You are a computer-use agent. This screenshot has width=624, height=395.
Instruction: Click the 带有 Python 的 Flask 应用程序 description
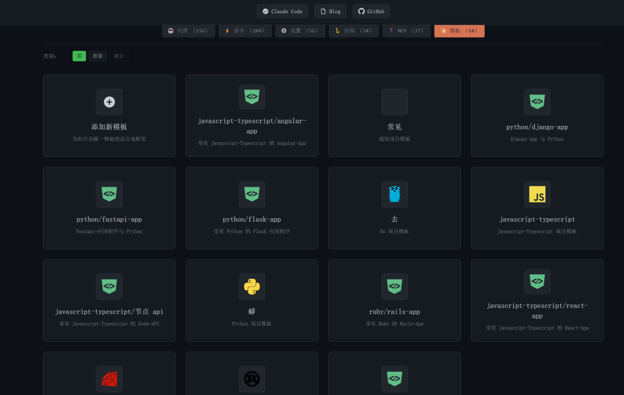click(x=252, y=232)
